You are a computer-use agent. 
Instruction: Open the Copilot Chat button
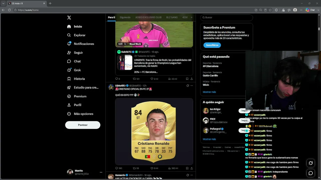(310, 10)
